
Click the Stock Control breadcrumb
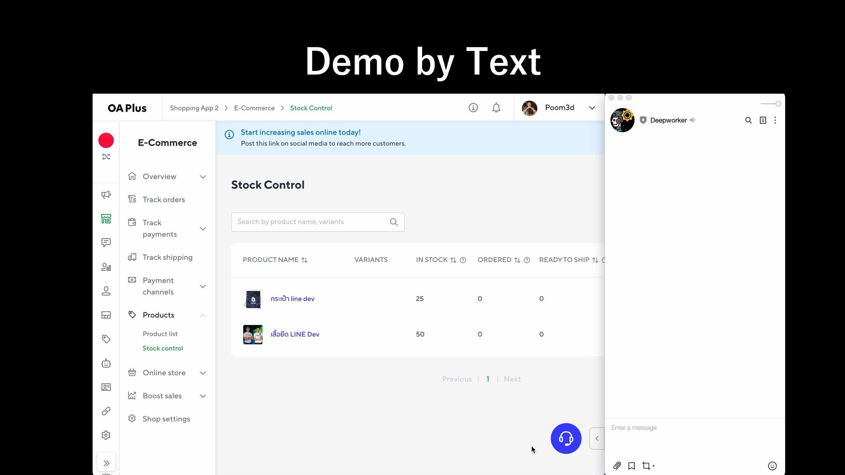coord(311,108)
